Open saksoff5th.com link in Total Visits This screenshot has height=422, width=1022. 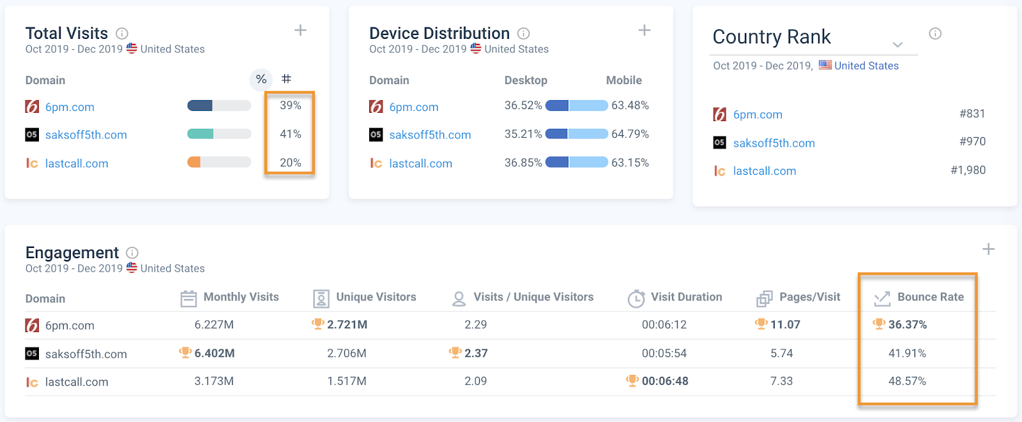(x=86, y=135)
